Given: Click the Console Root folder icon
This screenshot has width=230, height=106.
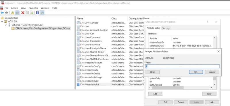Looking at the screenshot, I should [2, 18].
